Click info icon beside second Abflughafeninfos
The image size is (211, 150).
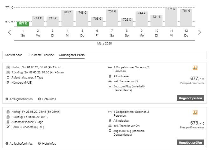pos(7,143)
